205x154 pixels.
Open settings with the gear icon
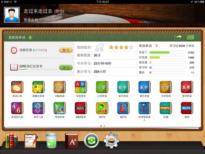click(x=111, y=140)
